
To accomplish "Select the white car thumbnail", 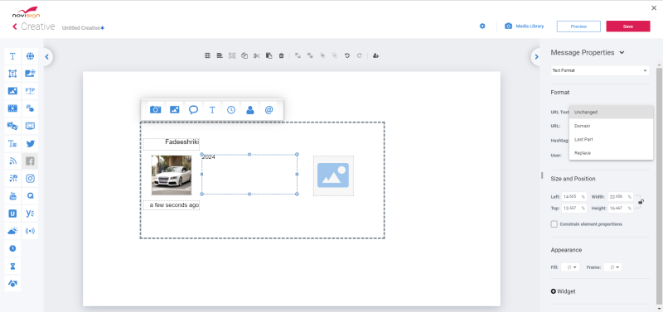I will (172, 175).
